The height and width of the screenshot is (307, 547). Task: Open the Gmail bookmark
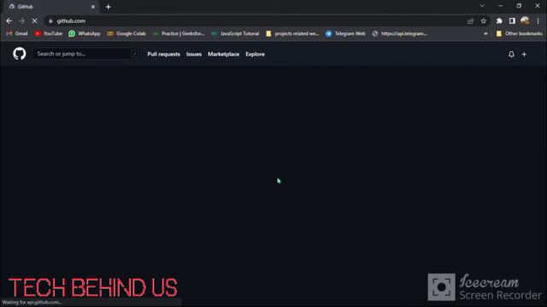pos(17,33)
